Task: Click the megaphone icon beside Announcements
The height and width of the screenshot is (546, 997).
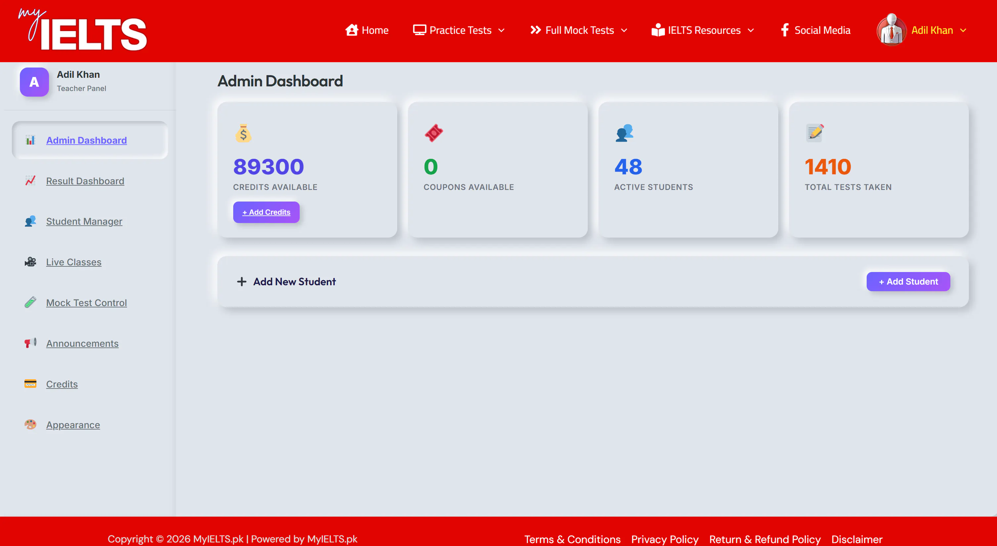Action: tap(30, 343)
